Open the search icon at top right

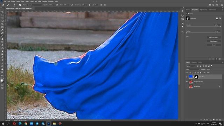pos(213,5)
